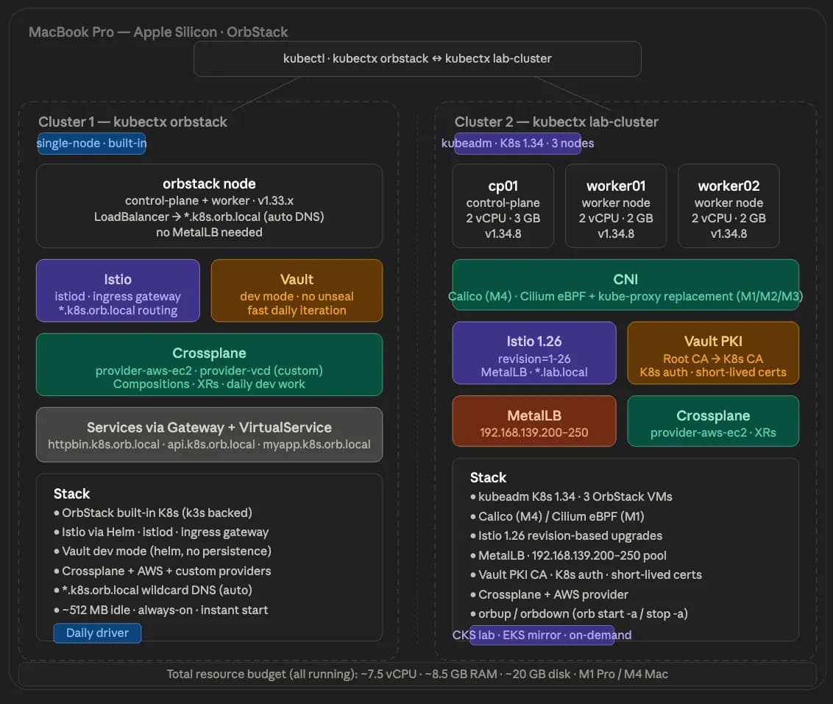Click the Istio 1.26 box
The width and height of the screenshot is (833, 704).
[534, 353]
